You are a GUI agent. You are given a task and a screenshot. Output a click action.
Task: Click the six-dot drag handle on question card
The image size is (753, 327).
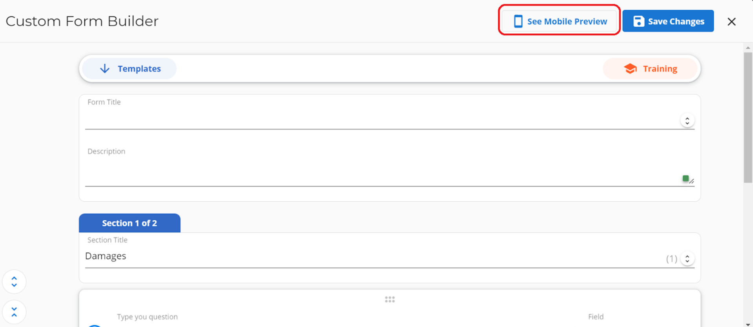(390, 300)
